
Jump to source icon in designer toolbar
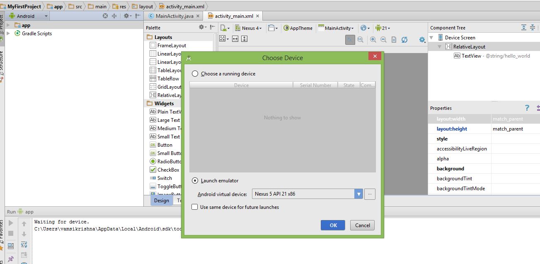pos(394,39)
